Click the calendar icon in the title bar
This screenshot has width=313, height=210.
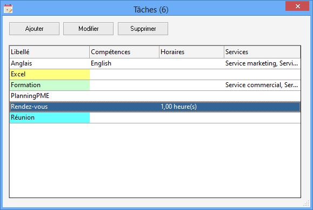coord(8,9)
